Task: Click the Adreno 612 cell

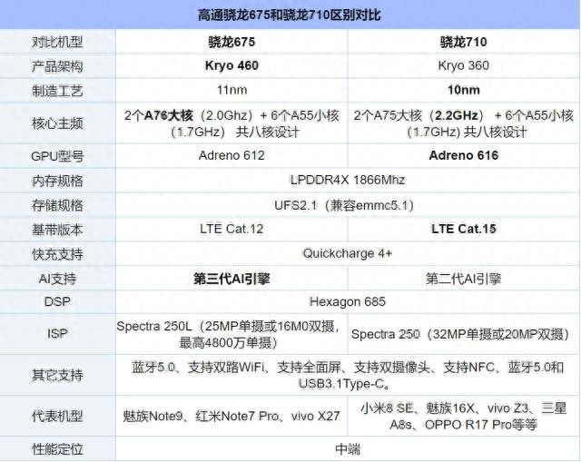Action: tap(231, 155)
